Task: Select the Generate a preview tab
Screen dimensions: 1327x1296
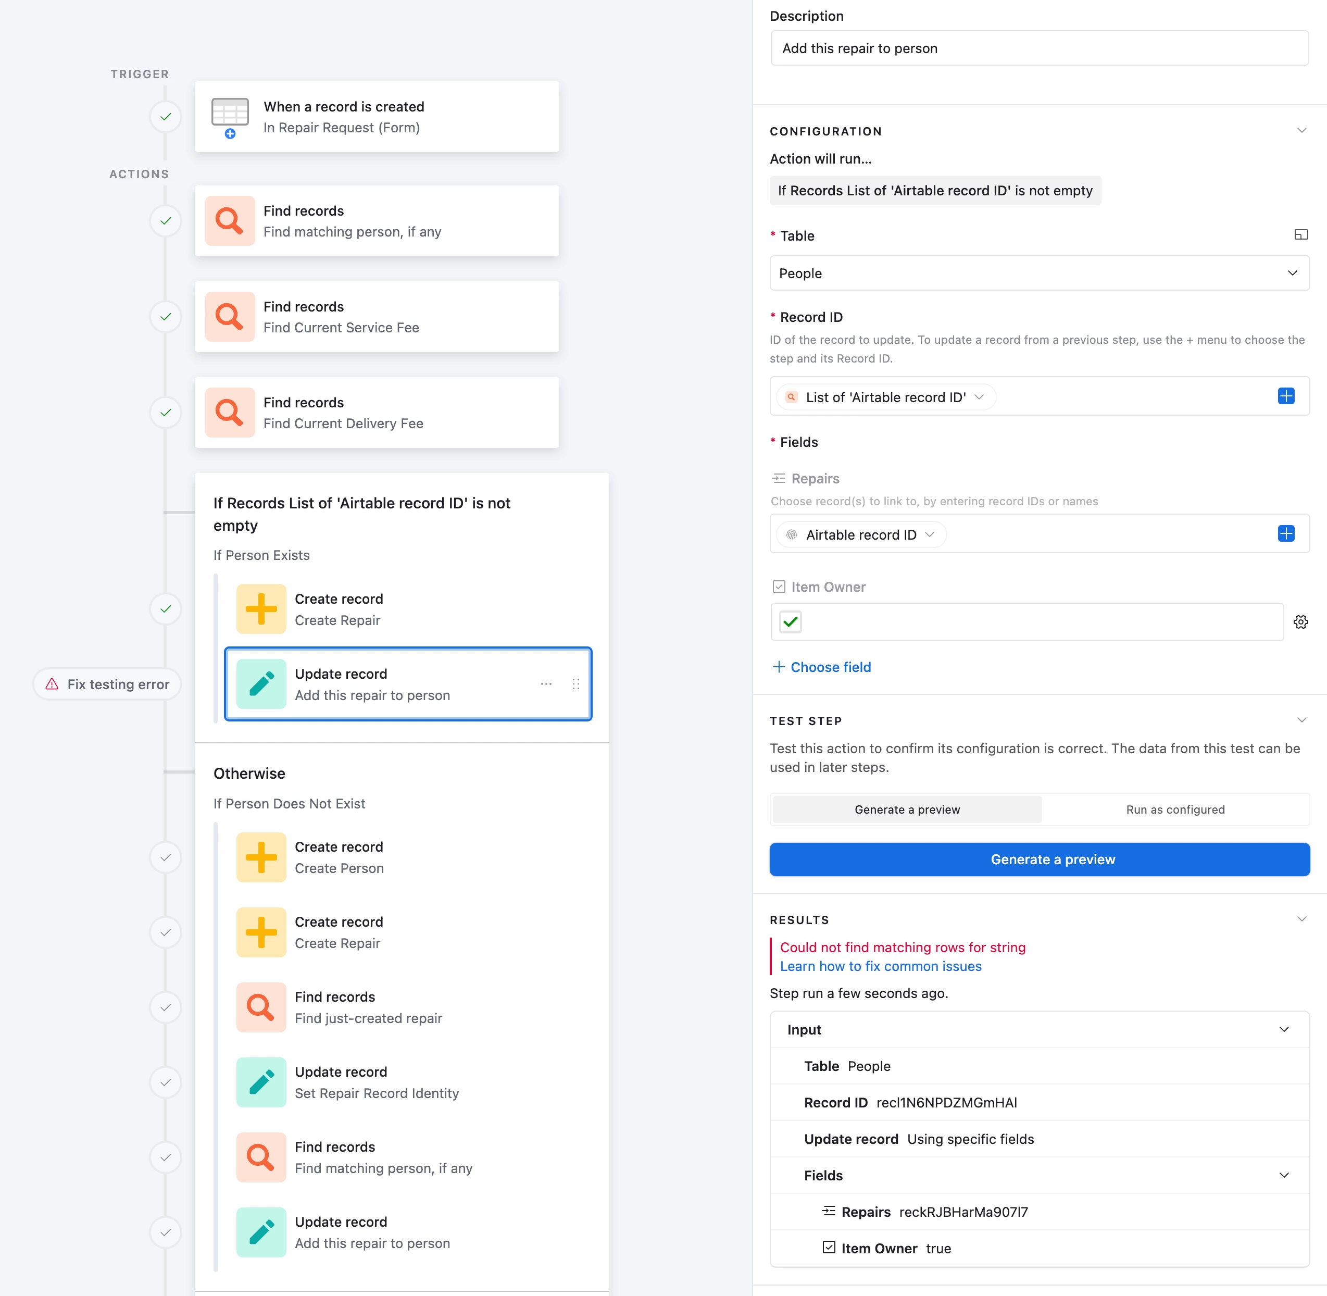Action: click(x=907, y=809)
